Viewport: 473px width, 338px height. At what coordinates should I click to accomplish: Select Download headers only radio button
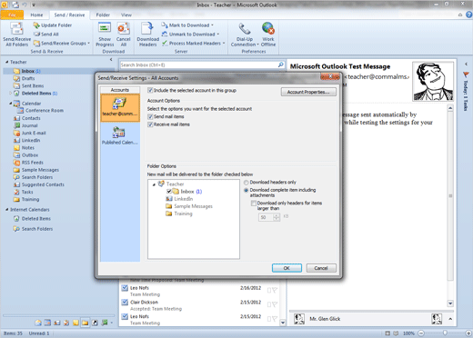[247, 183]
